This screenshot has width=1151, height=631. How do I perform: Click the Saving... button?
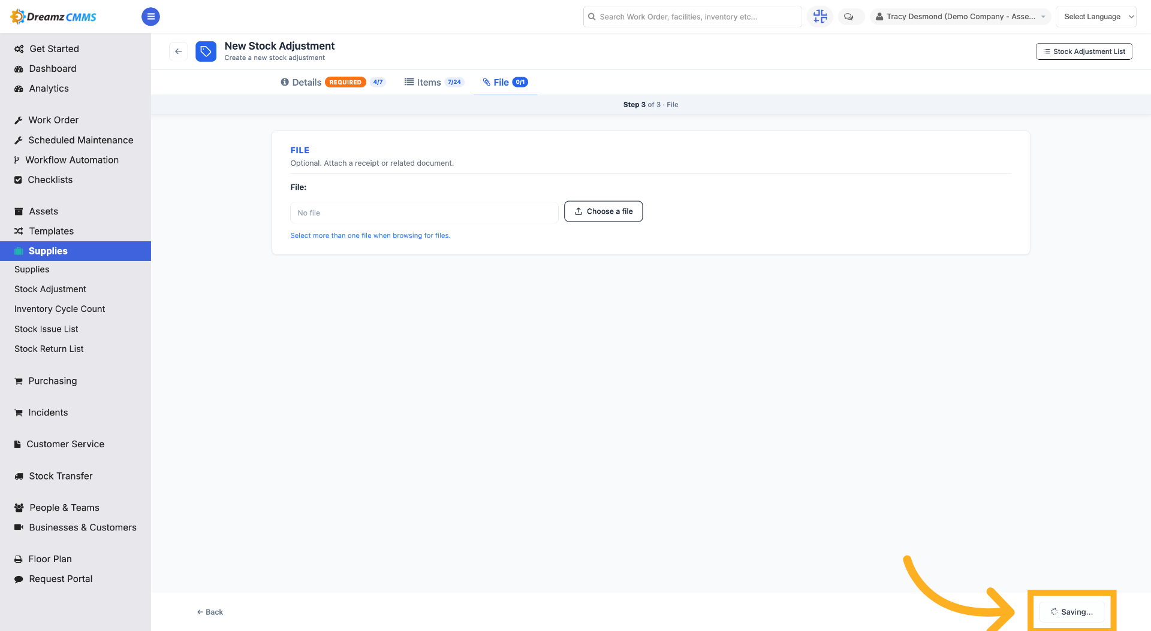point(1072,612)
